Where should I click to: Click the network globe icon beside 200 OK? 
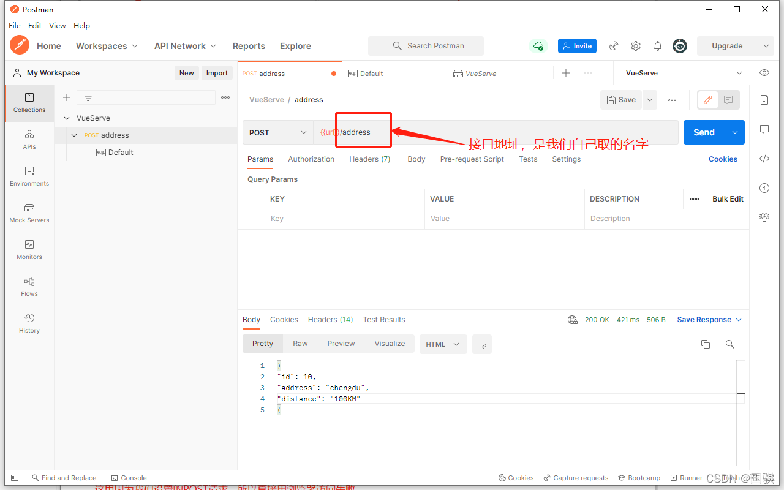[x=573, y=320]
